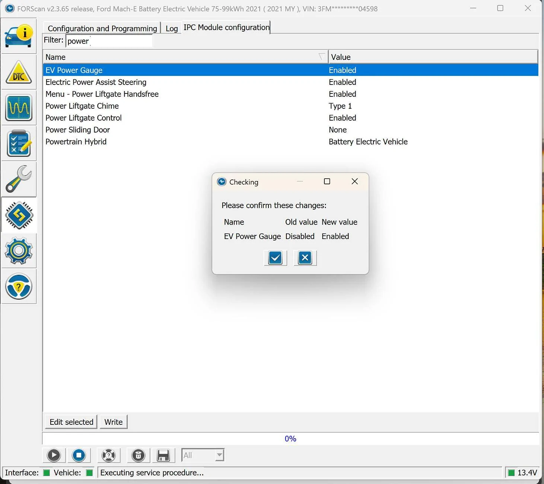Click the Checking dialog's app icon
544x484 pixels.
click(x=222, y=182)
